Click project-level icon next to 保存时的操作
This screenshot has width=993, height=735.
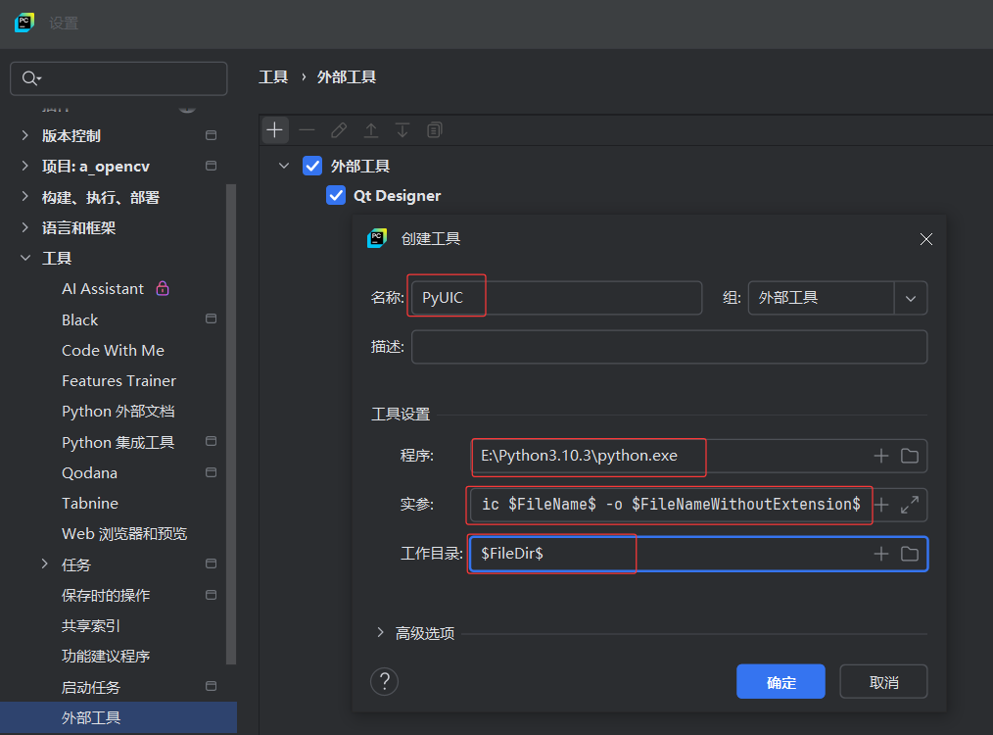(x=212, y=595)
